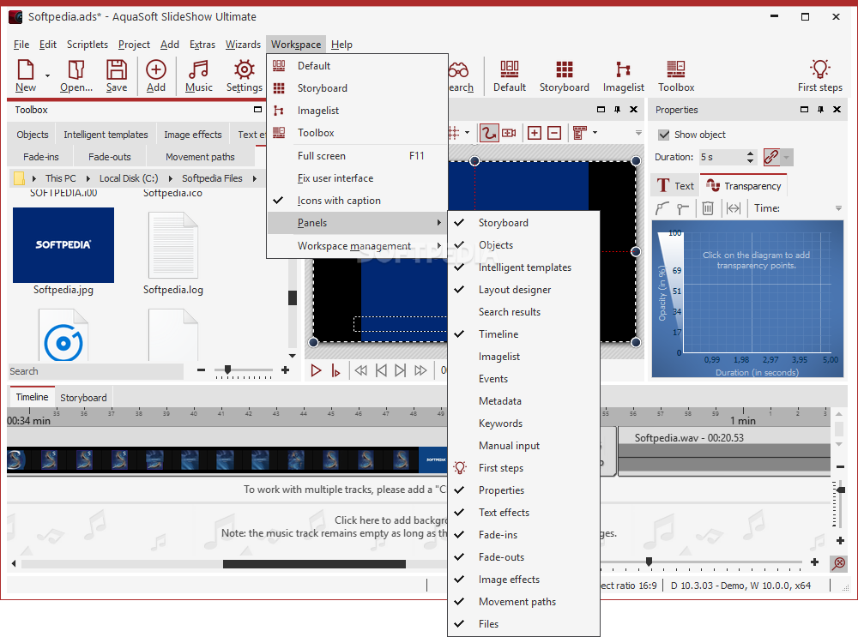This screenshot has height=637, width=858.
Task: Open the Fade-ins toolbox tab
Action: pos(41,157)
